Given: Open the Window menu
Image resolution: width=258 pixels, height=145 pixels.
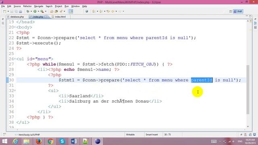Looking at the screenshot, I should (75, 6).
